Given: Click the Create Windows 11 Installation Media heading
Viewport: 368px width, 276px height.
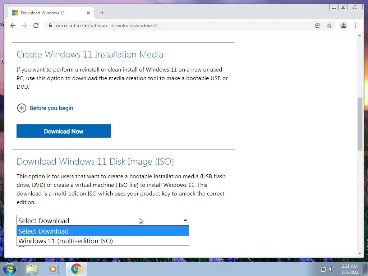Looking at the screenshot, I should pyautogui.click(x=90, y=55).
